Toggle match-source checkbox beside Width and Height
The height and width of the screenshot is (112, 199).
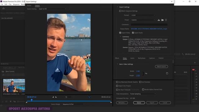[x=167, y=73]
